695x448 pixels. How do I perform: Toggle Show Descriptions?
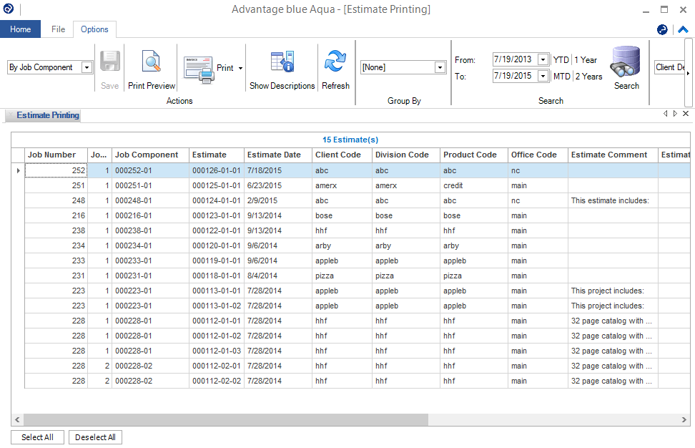[x=282, y=69]
